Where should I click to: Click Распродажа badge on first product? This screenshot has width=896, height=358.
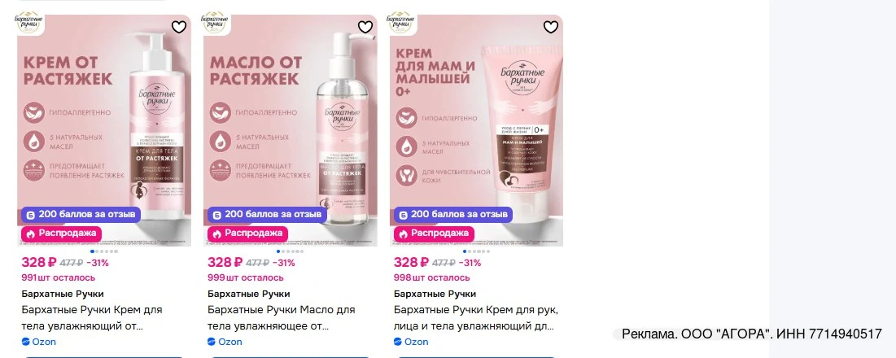point(62,234)
